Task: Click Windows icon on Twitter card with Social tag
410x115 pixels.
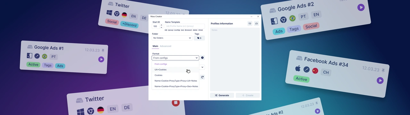Action: (x=110, y=13)
